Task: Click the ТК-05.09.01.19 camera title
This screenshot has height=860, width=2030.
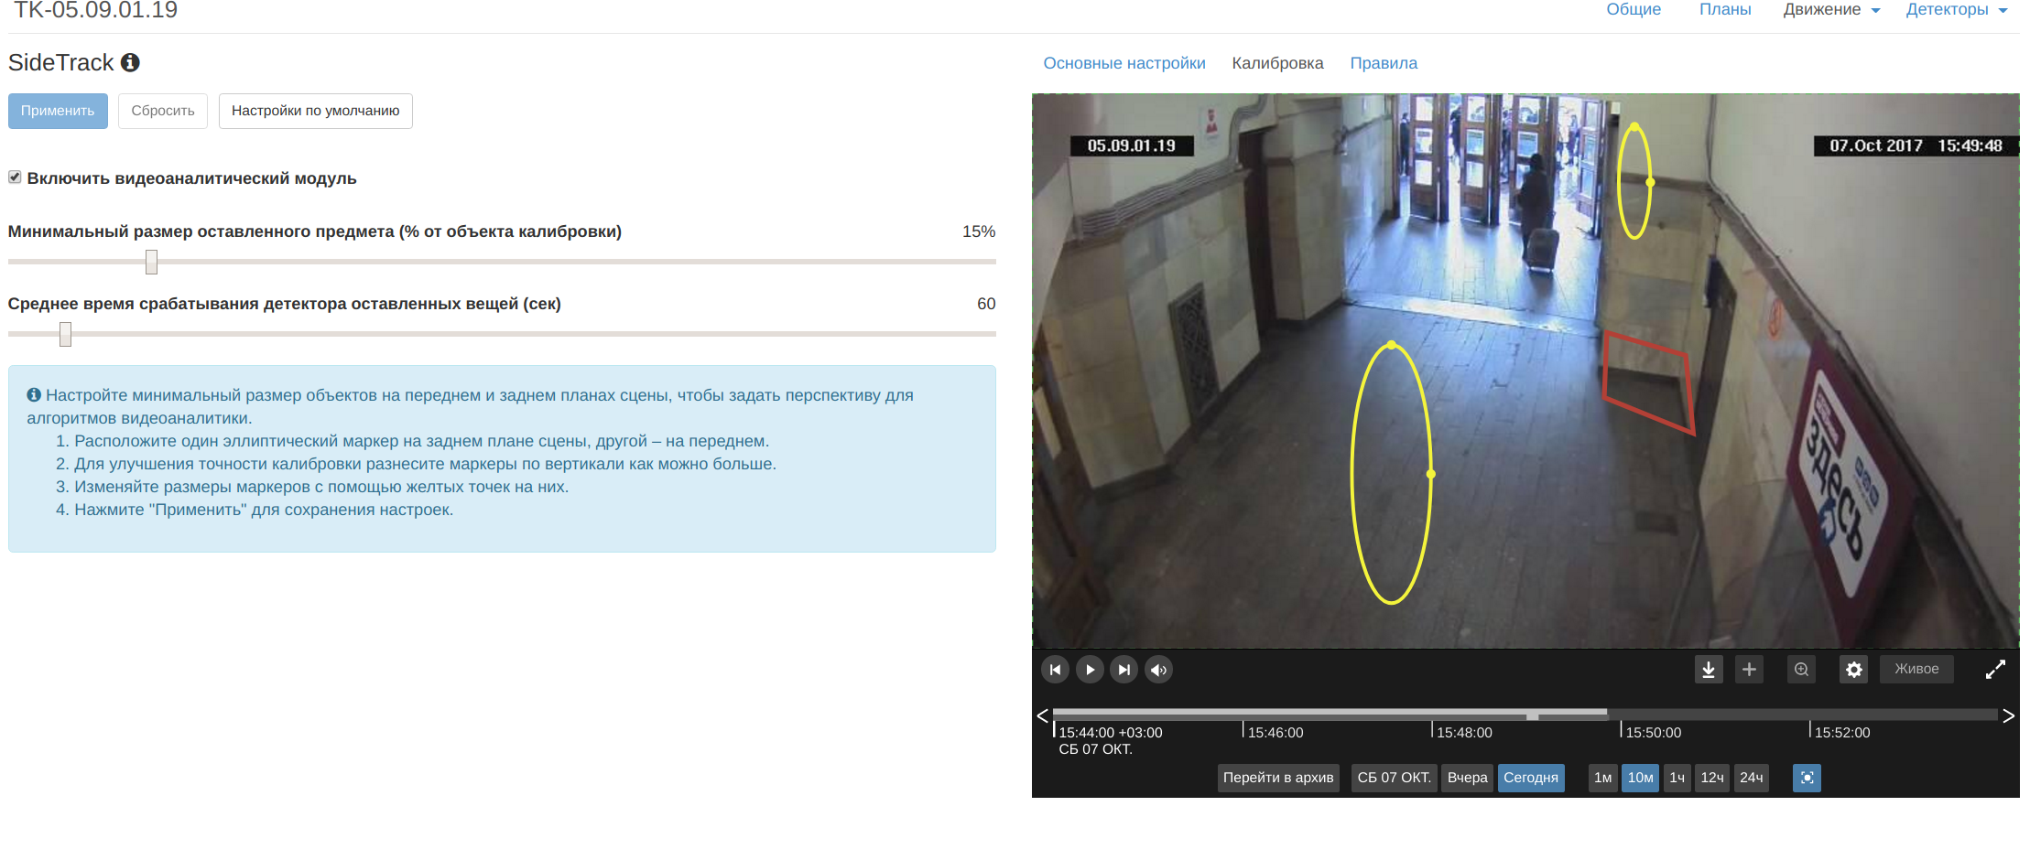Action: click(95, 10)
